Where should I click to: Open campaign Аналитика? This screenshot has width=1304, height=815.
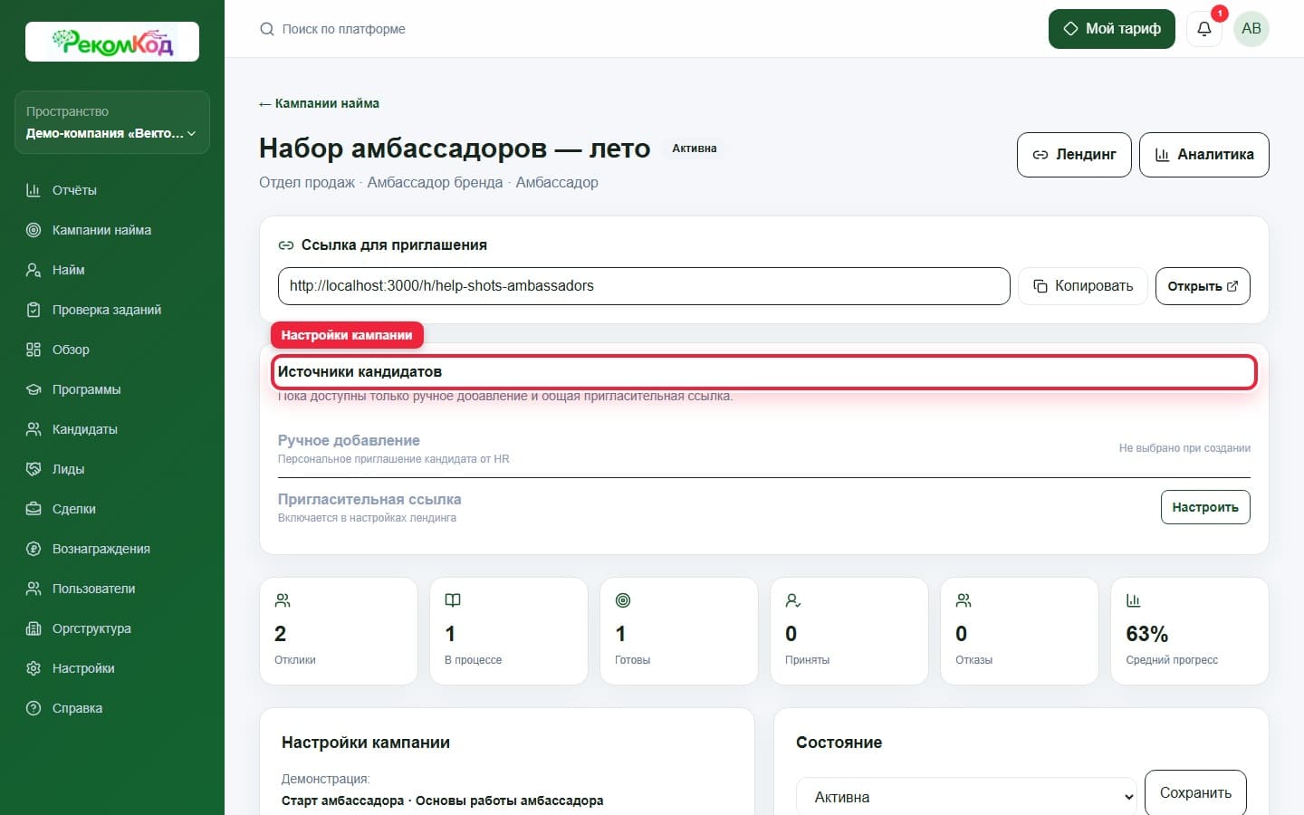(1204, 155)
